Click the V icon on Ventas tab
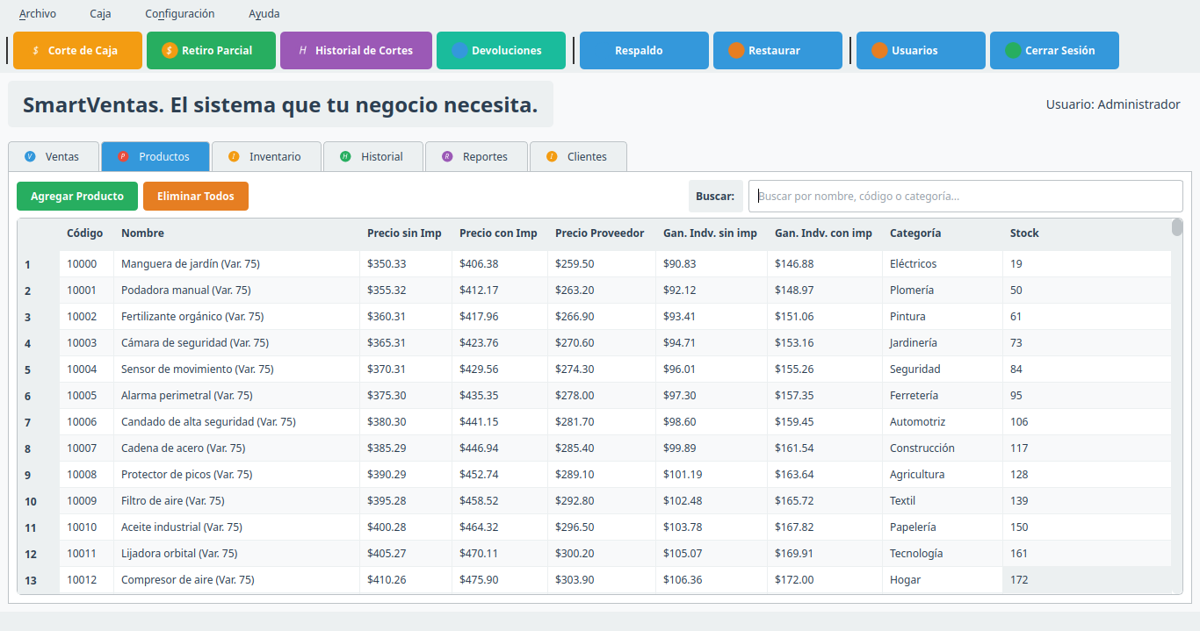Screen dimensions: 1200x631 coord(31,156)
